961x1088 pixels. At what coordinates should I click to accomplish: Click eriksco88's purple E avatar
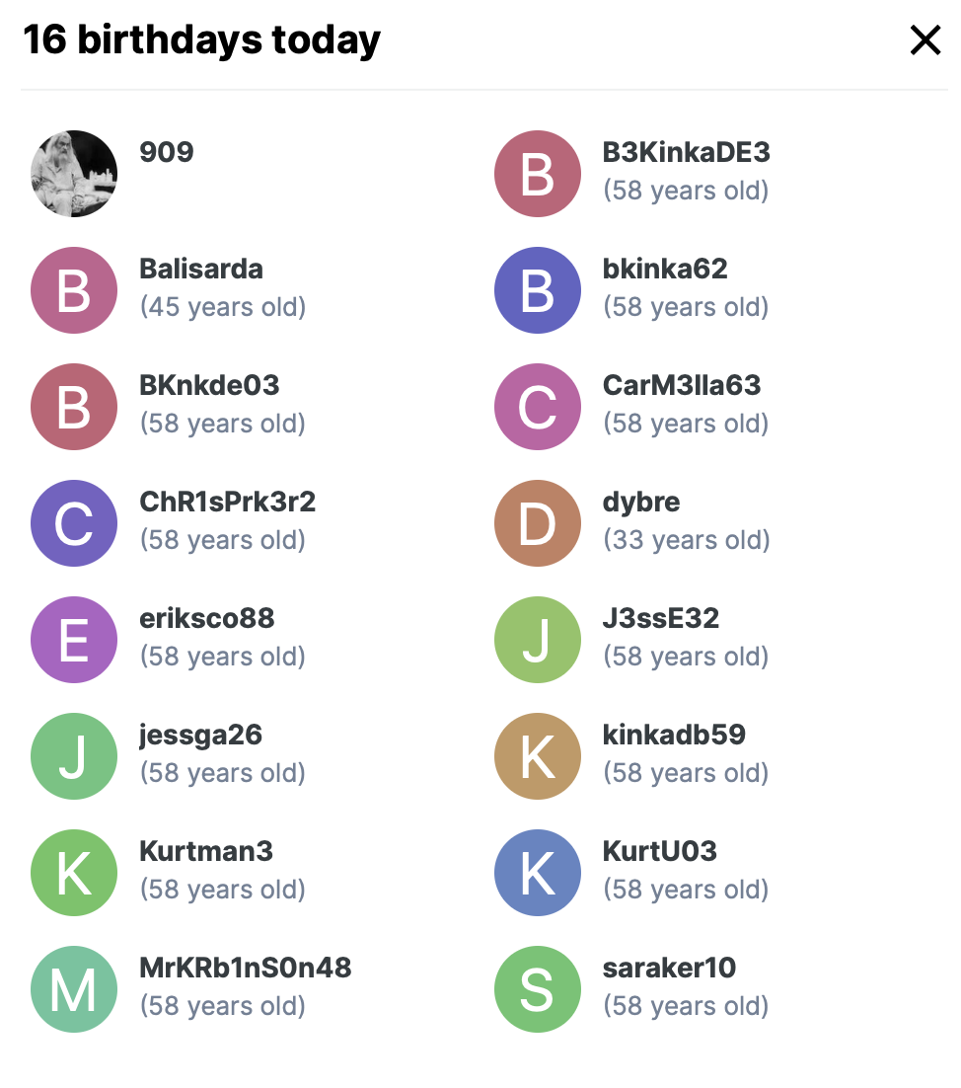(74, 640)
